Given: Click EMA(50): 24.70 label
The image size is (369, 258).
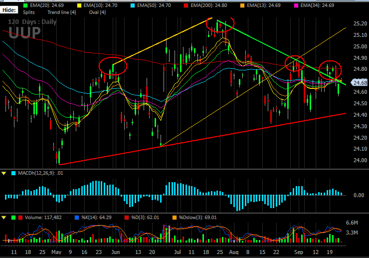Looking at the screenshot, I should [x=154, y=5].
